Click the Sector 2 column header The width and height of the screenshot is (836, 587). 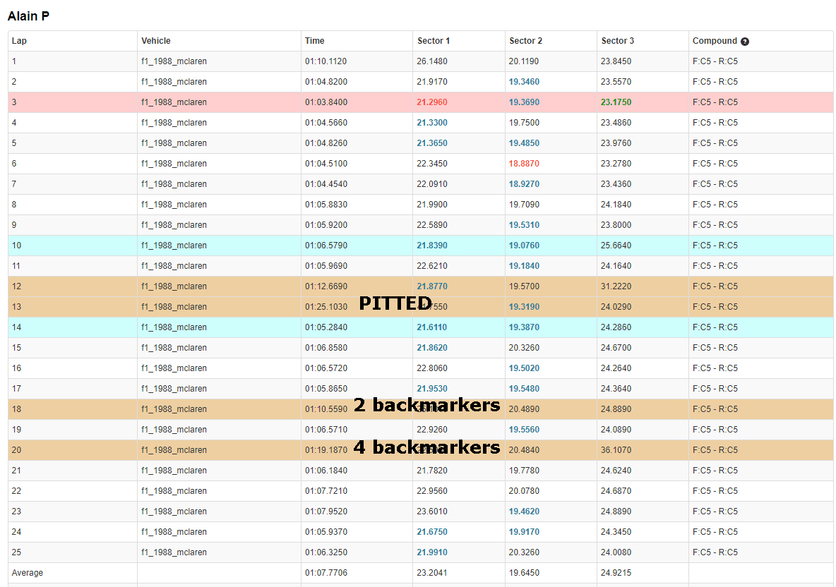[526, 41]
